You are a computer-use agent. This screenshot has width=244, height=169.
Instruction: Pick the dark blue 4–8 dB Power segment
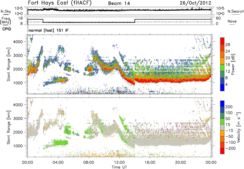[x=222, y=81]
